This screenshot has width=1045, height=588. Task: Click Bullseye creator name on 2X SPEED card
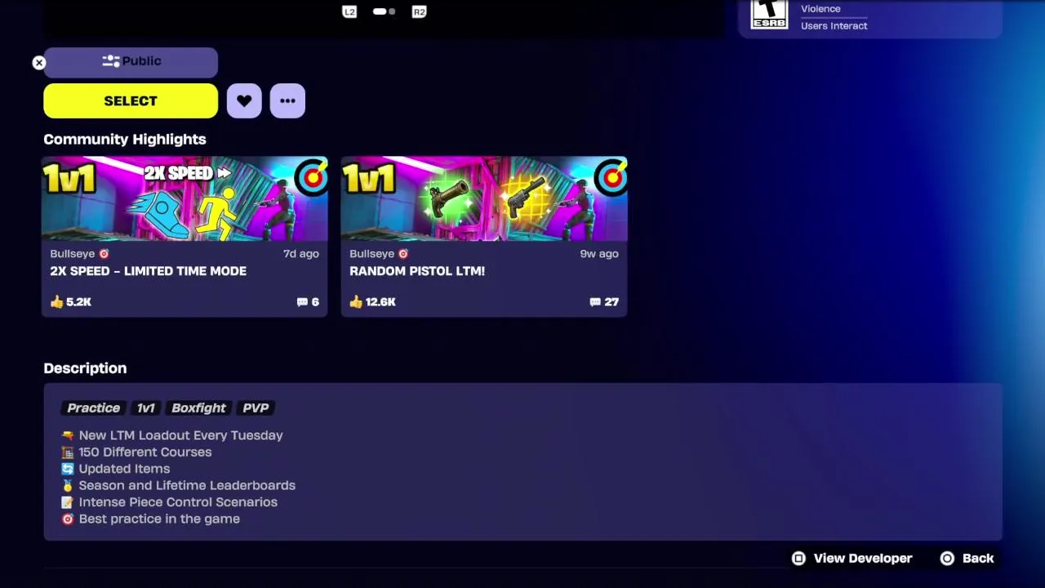[x=73, y=254]
